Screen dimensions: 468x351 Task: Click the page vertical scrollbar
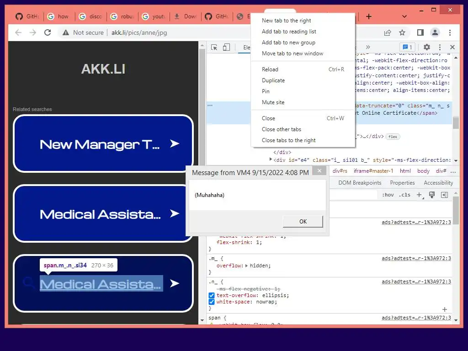[202, 183]
